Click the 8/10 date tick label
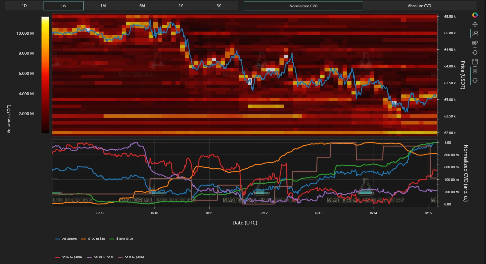The width and height of the screenshot is (486, 264). tap(155, 213)
